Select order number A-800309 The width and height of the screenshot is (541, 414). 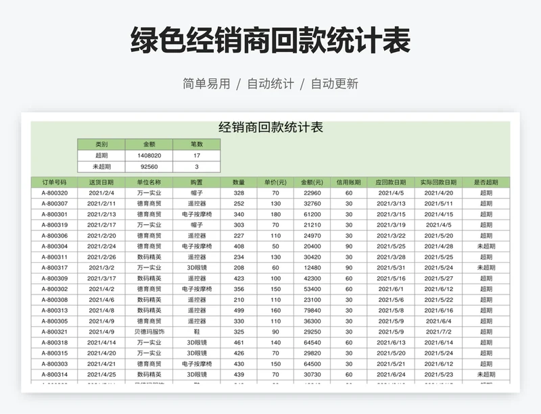(x=55, y=278)
